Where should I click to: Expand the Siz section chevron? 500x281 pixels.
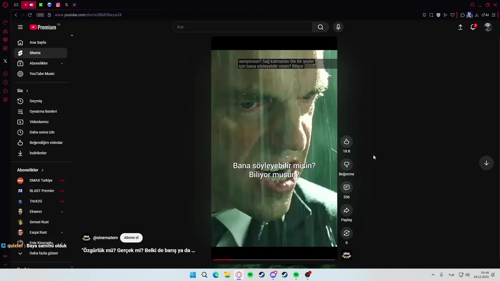(x=27, y=91)
